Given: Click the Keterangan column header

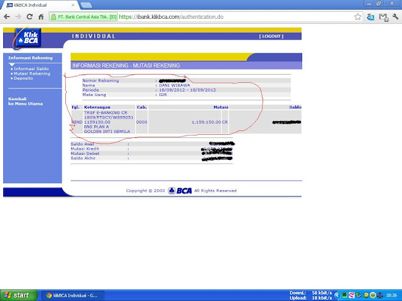Looking at the screenshot, I should [x=97, y=107].
